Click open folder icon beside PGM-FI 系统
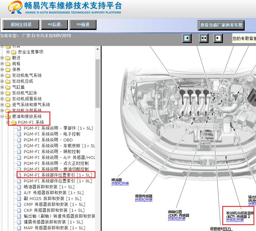The width and height of the screenshot is (256, 231). [14, 123]
